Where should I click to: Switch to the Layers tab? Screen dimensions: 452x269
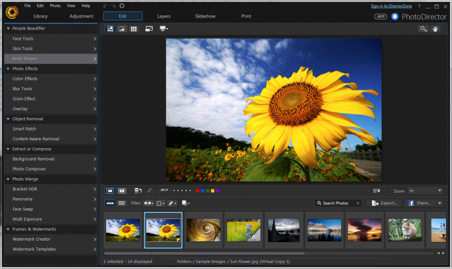164,16
